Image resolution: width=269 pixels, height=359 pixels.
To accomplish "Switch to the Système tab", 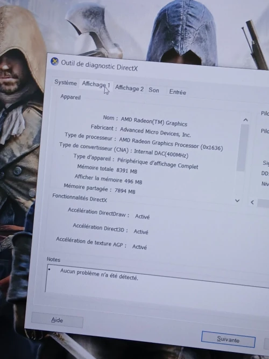I will point(66,82).
